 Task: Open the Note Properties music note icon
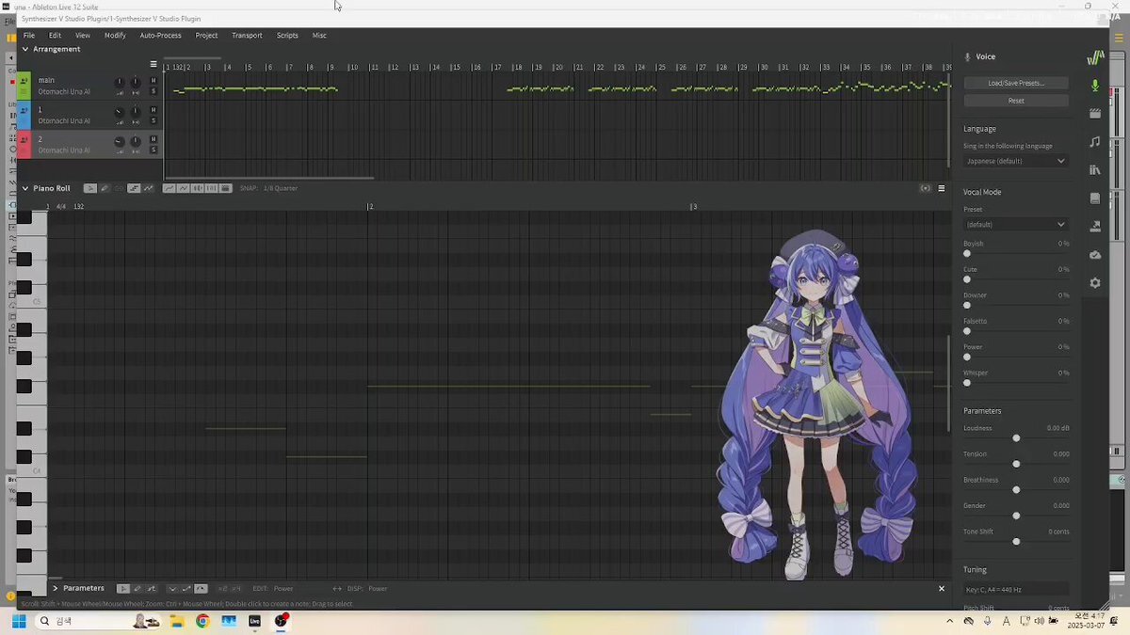click(1094, 142)
